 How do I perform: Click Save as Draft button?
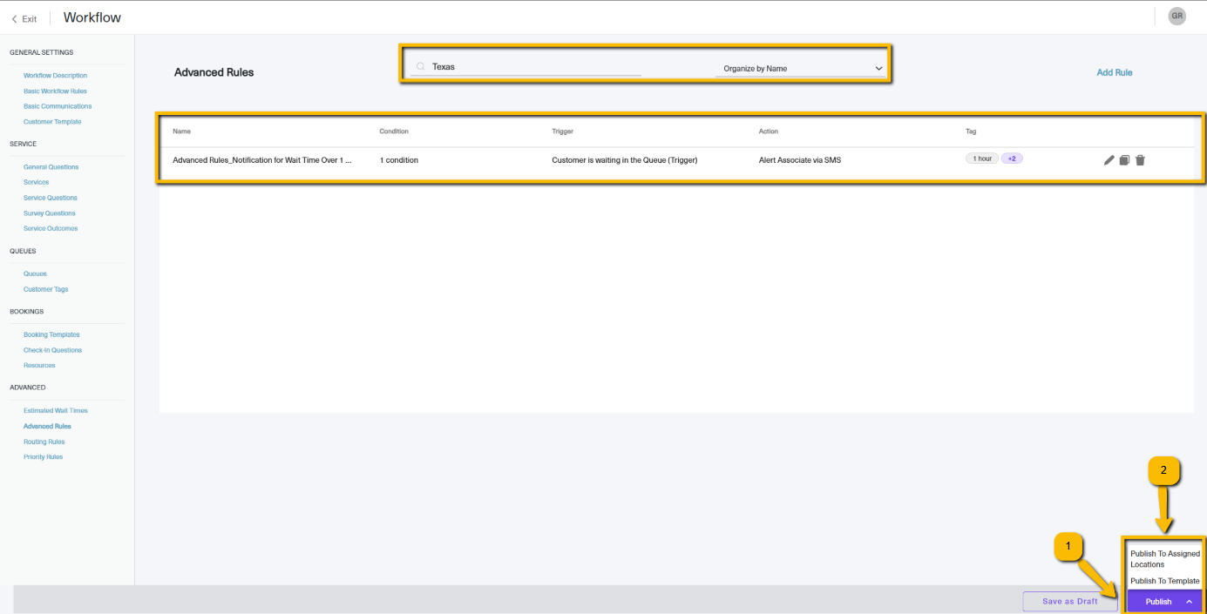[1070, 601]
